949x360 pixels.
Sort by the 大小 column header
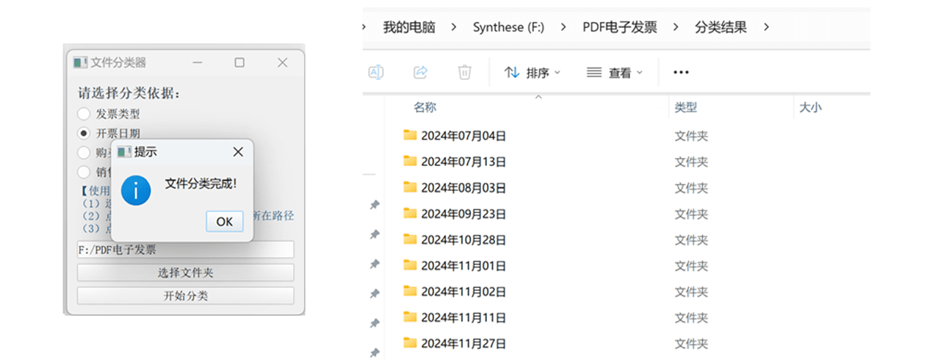click(x=810, y=108)
